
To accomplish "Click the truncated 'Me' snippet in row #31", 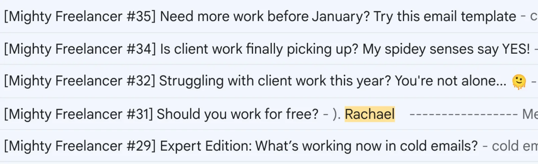I will point(530,114).
